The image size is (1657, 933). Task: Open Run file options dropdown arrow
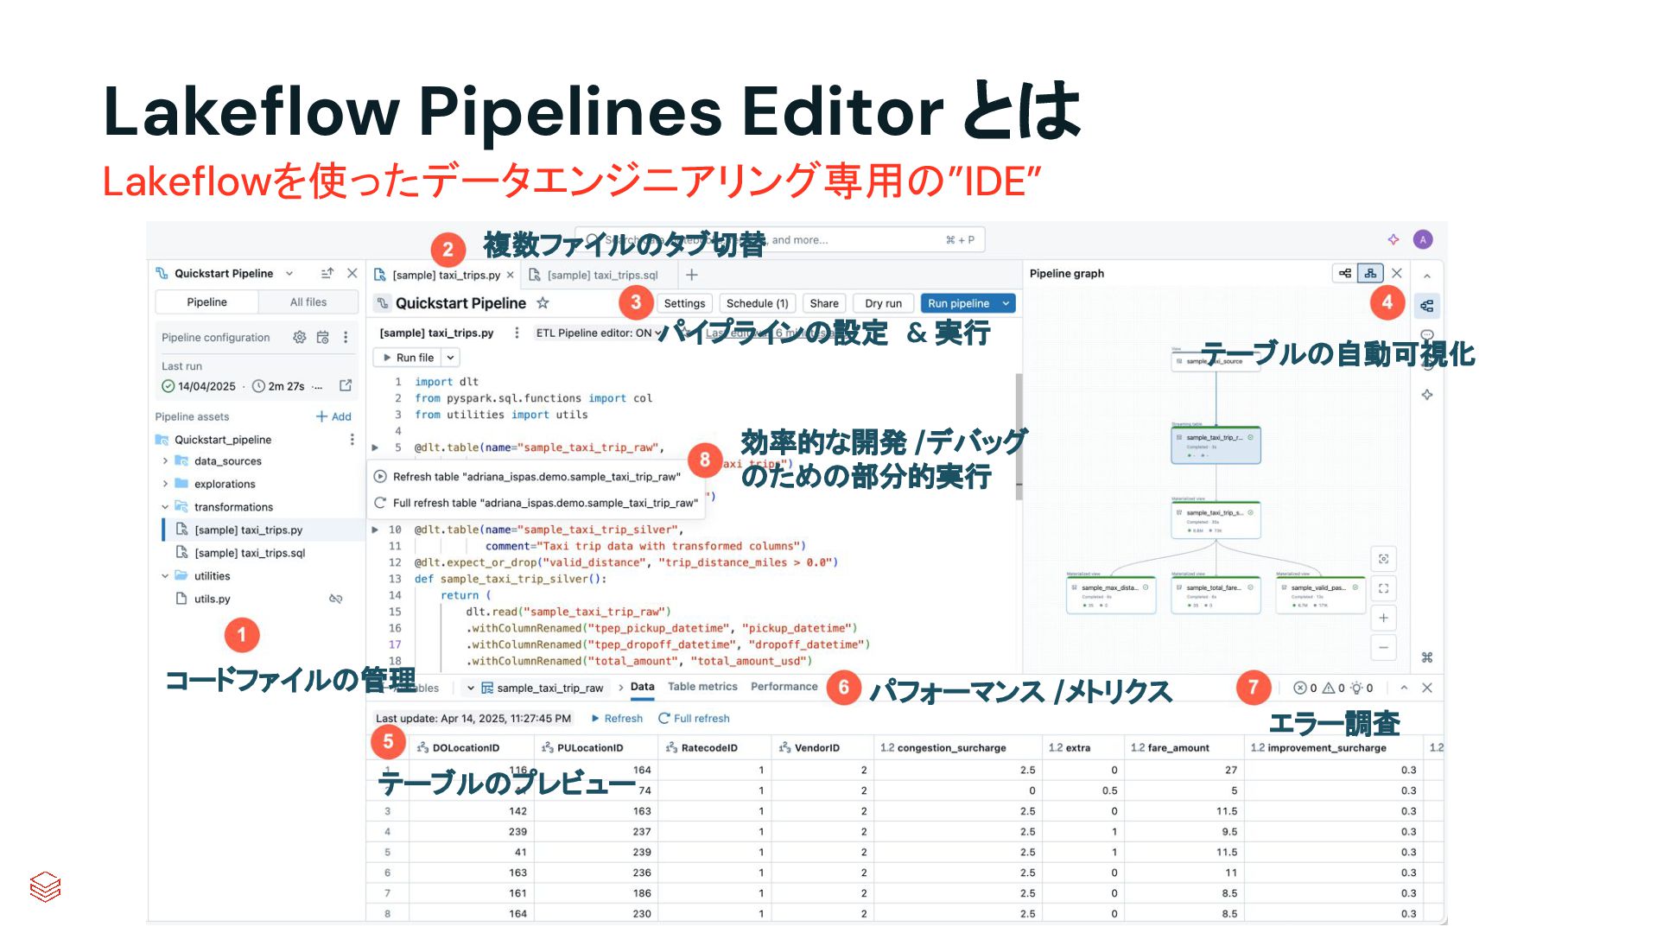(x=450, y=358)
